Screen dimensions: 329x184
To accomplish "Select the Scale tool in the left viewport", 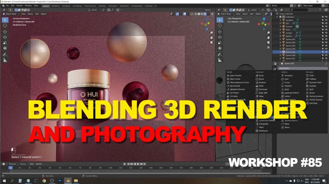I will (x=5, y=43).
